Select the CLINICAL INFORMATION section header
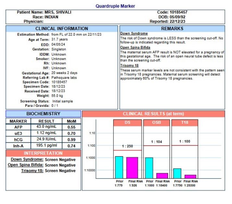 click(62, 29)
